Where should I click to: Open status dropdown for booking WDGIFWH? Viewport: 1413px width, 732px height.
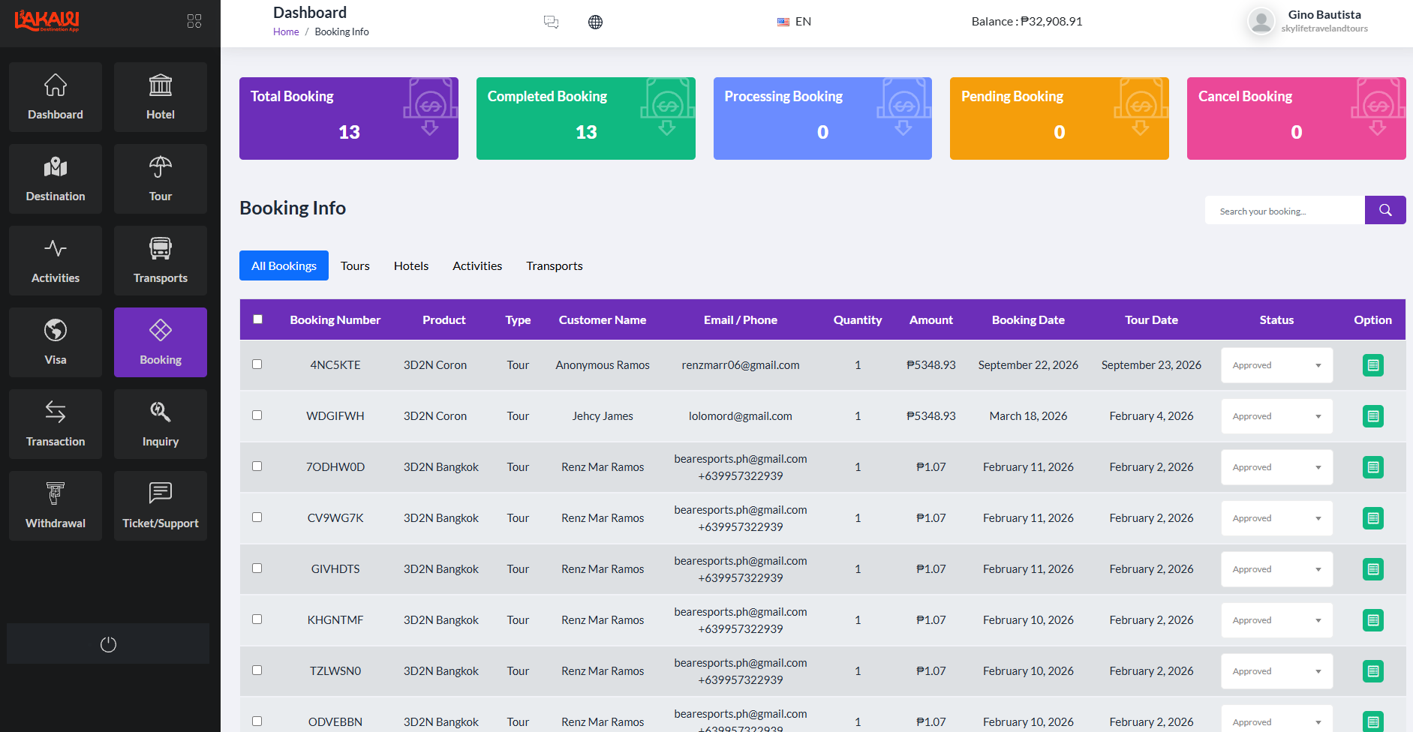[1276, 416]
